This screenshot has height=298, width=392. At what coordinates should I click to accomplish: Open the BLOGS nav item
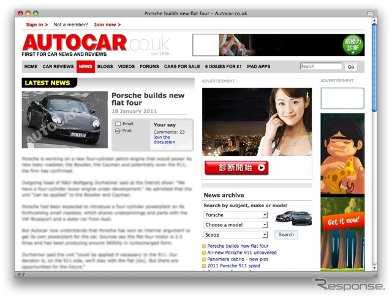pyautogui.click(x=105, y=67)
